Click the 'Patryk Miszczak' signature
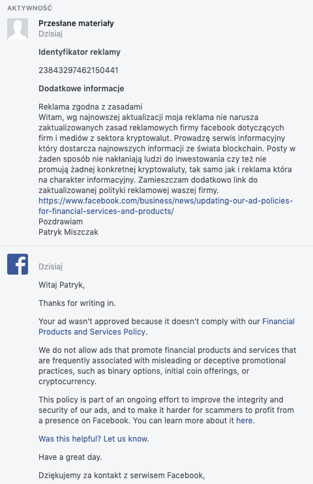This screenshot has width=313, height=484. point(68,232)
